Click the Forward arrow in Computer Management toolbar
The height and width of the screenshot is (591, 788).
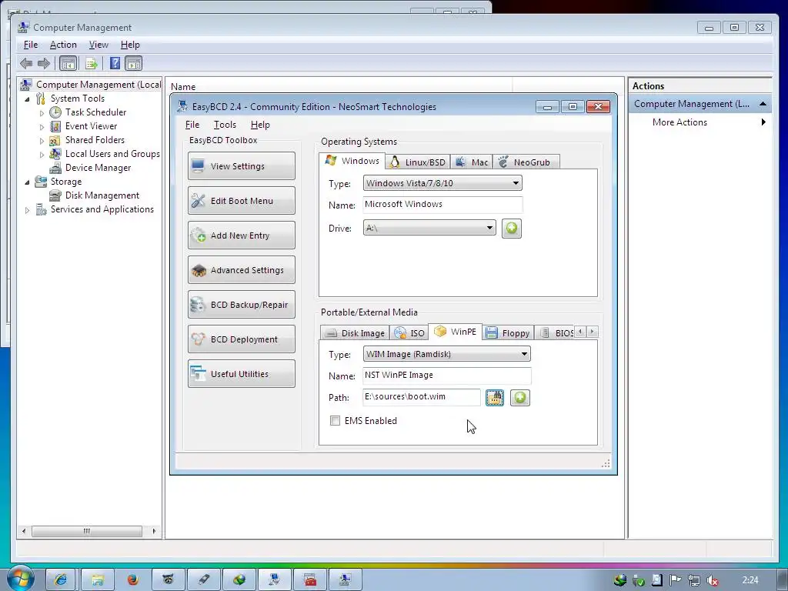point(44,63)
